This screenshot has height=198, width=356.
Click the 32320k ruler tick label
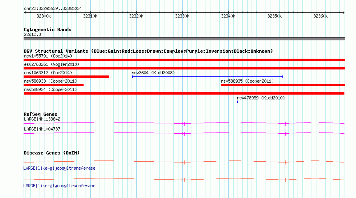(136, 16)
